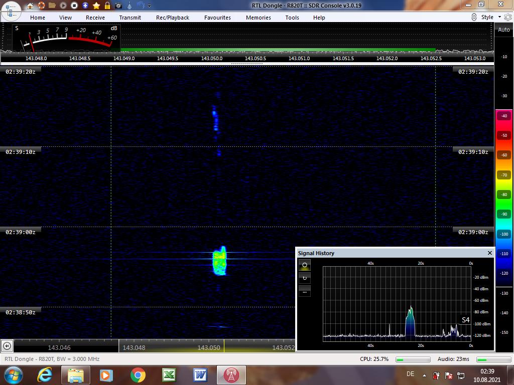Click the network tray icon
Viewport: 514px width, 385px height.
[461, 375]
